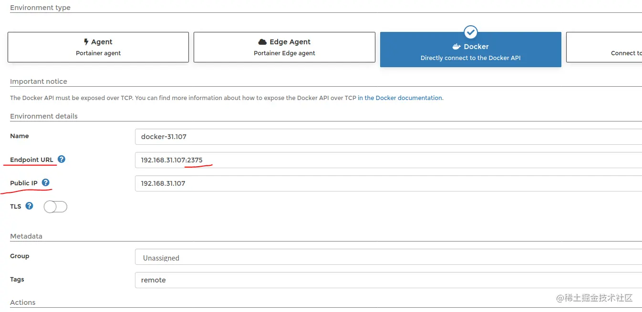This screenshot has height=312, width=642.
Task: Click the Endpoint URL label
Action: (x=31, y=160)
